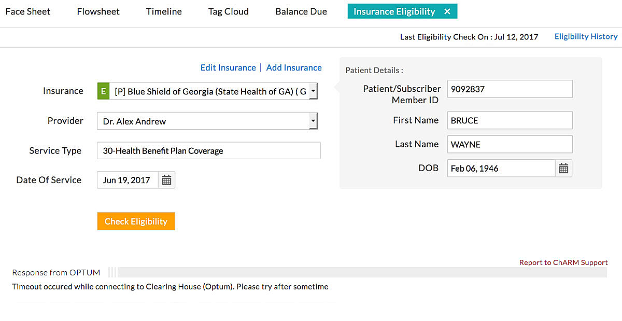Open the Timeline tab
622x321 pixels.
[x=163, y=11]
